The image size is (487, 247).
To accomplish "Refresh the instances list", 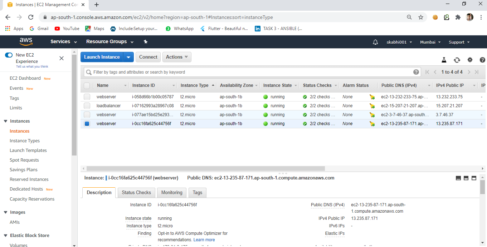I will [457, 60].
